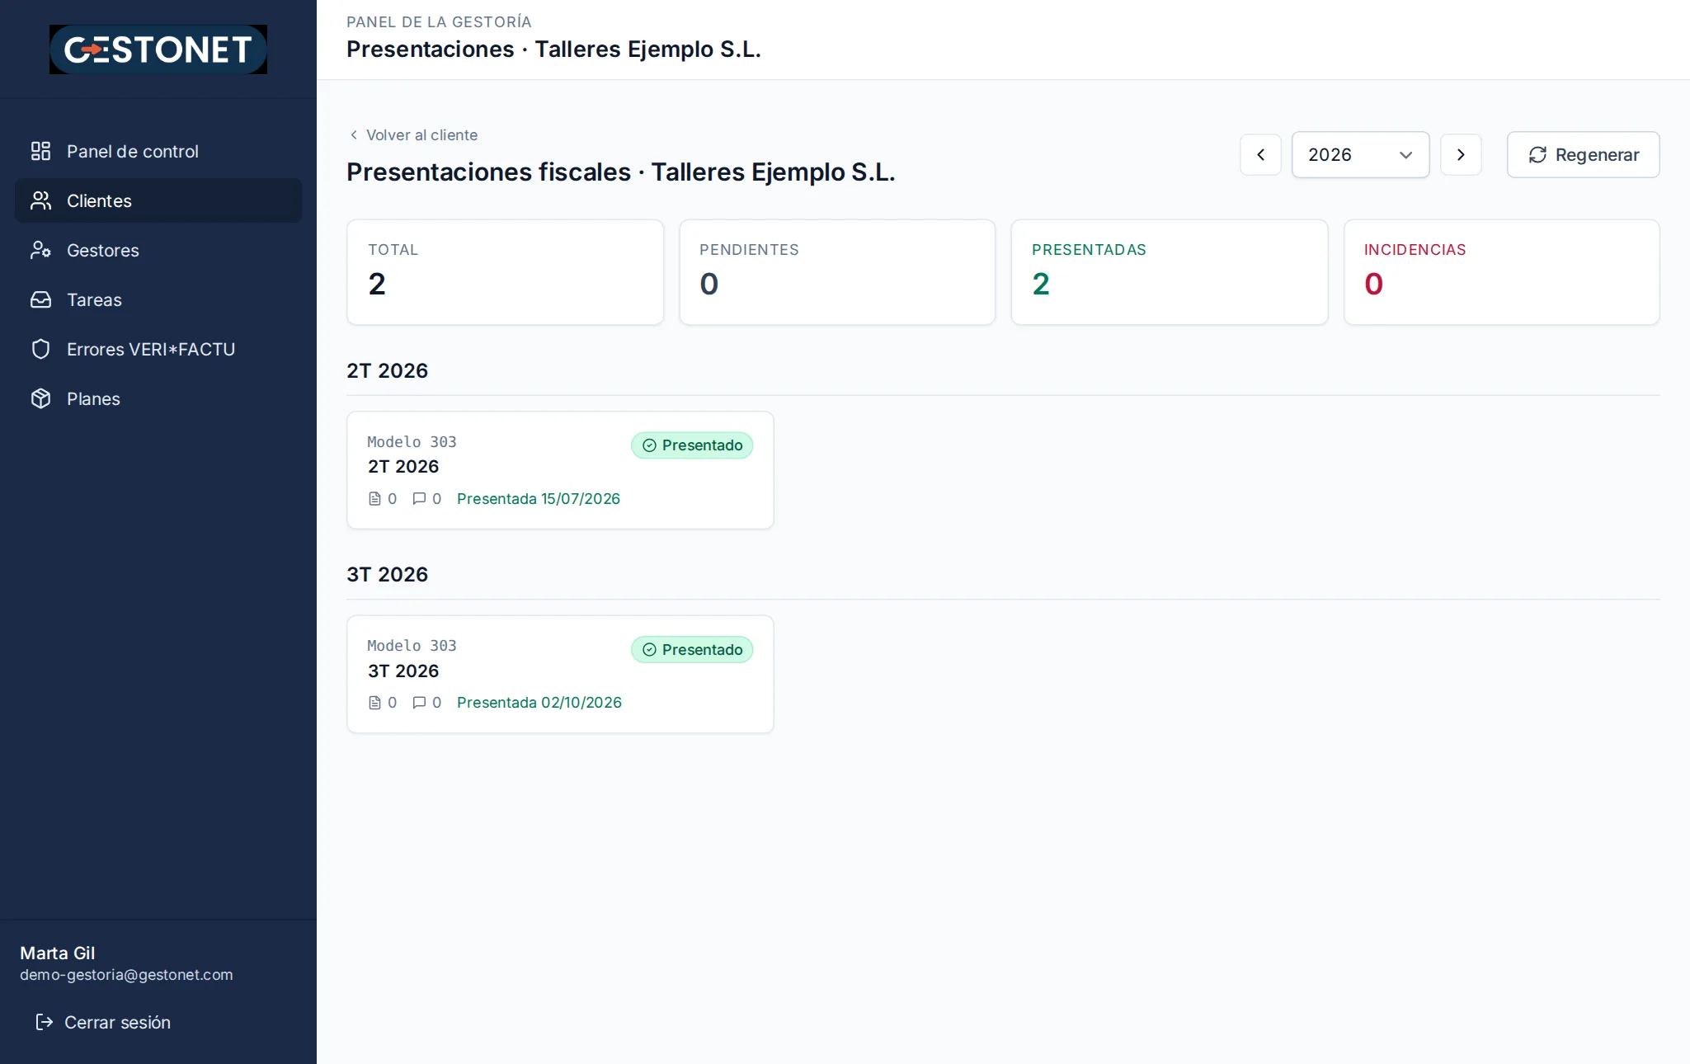This screenshot has width=1690, height=1064.
Task: Click the Errores VERI*FACTU shield icon
Action: tap(40, 349)
